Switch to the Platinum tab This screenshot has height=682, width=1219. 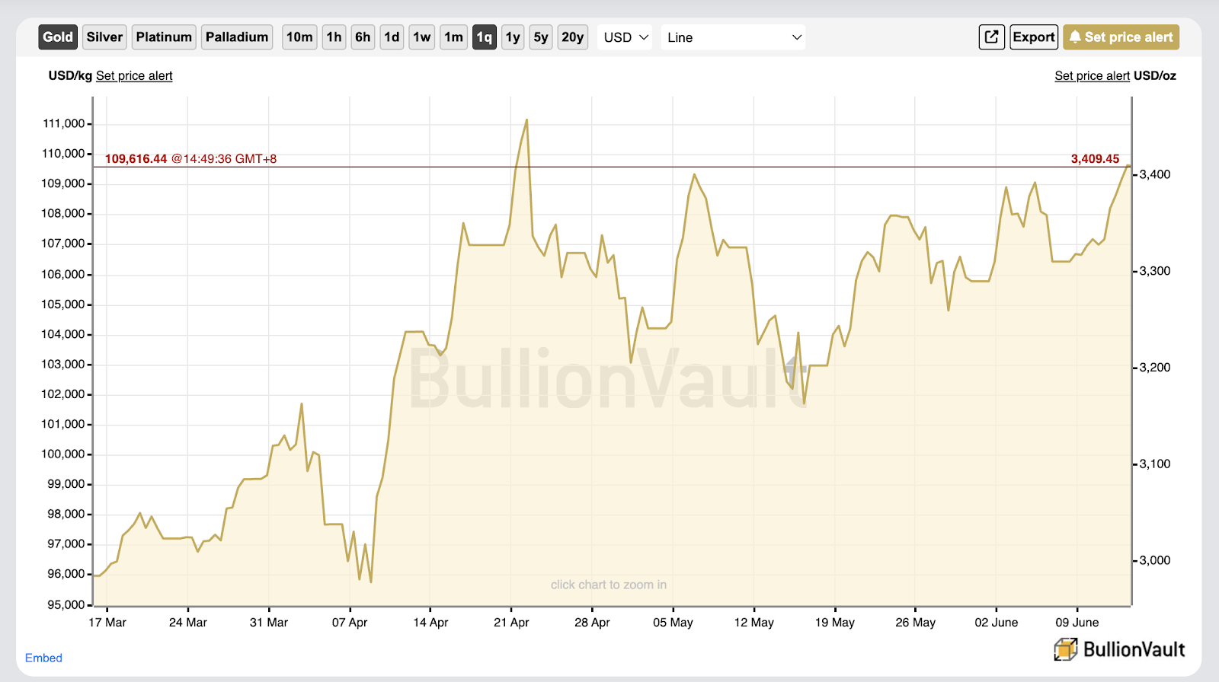[x=164, y=37]
